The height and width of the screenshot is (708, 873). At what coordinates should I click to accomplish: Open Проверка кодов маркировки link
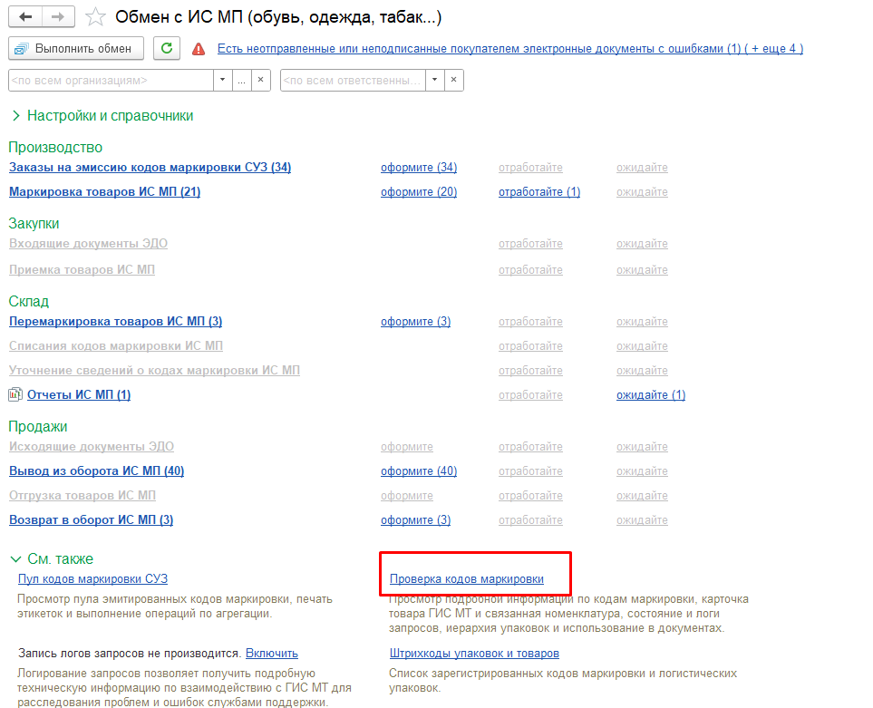coord(466,579)
